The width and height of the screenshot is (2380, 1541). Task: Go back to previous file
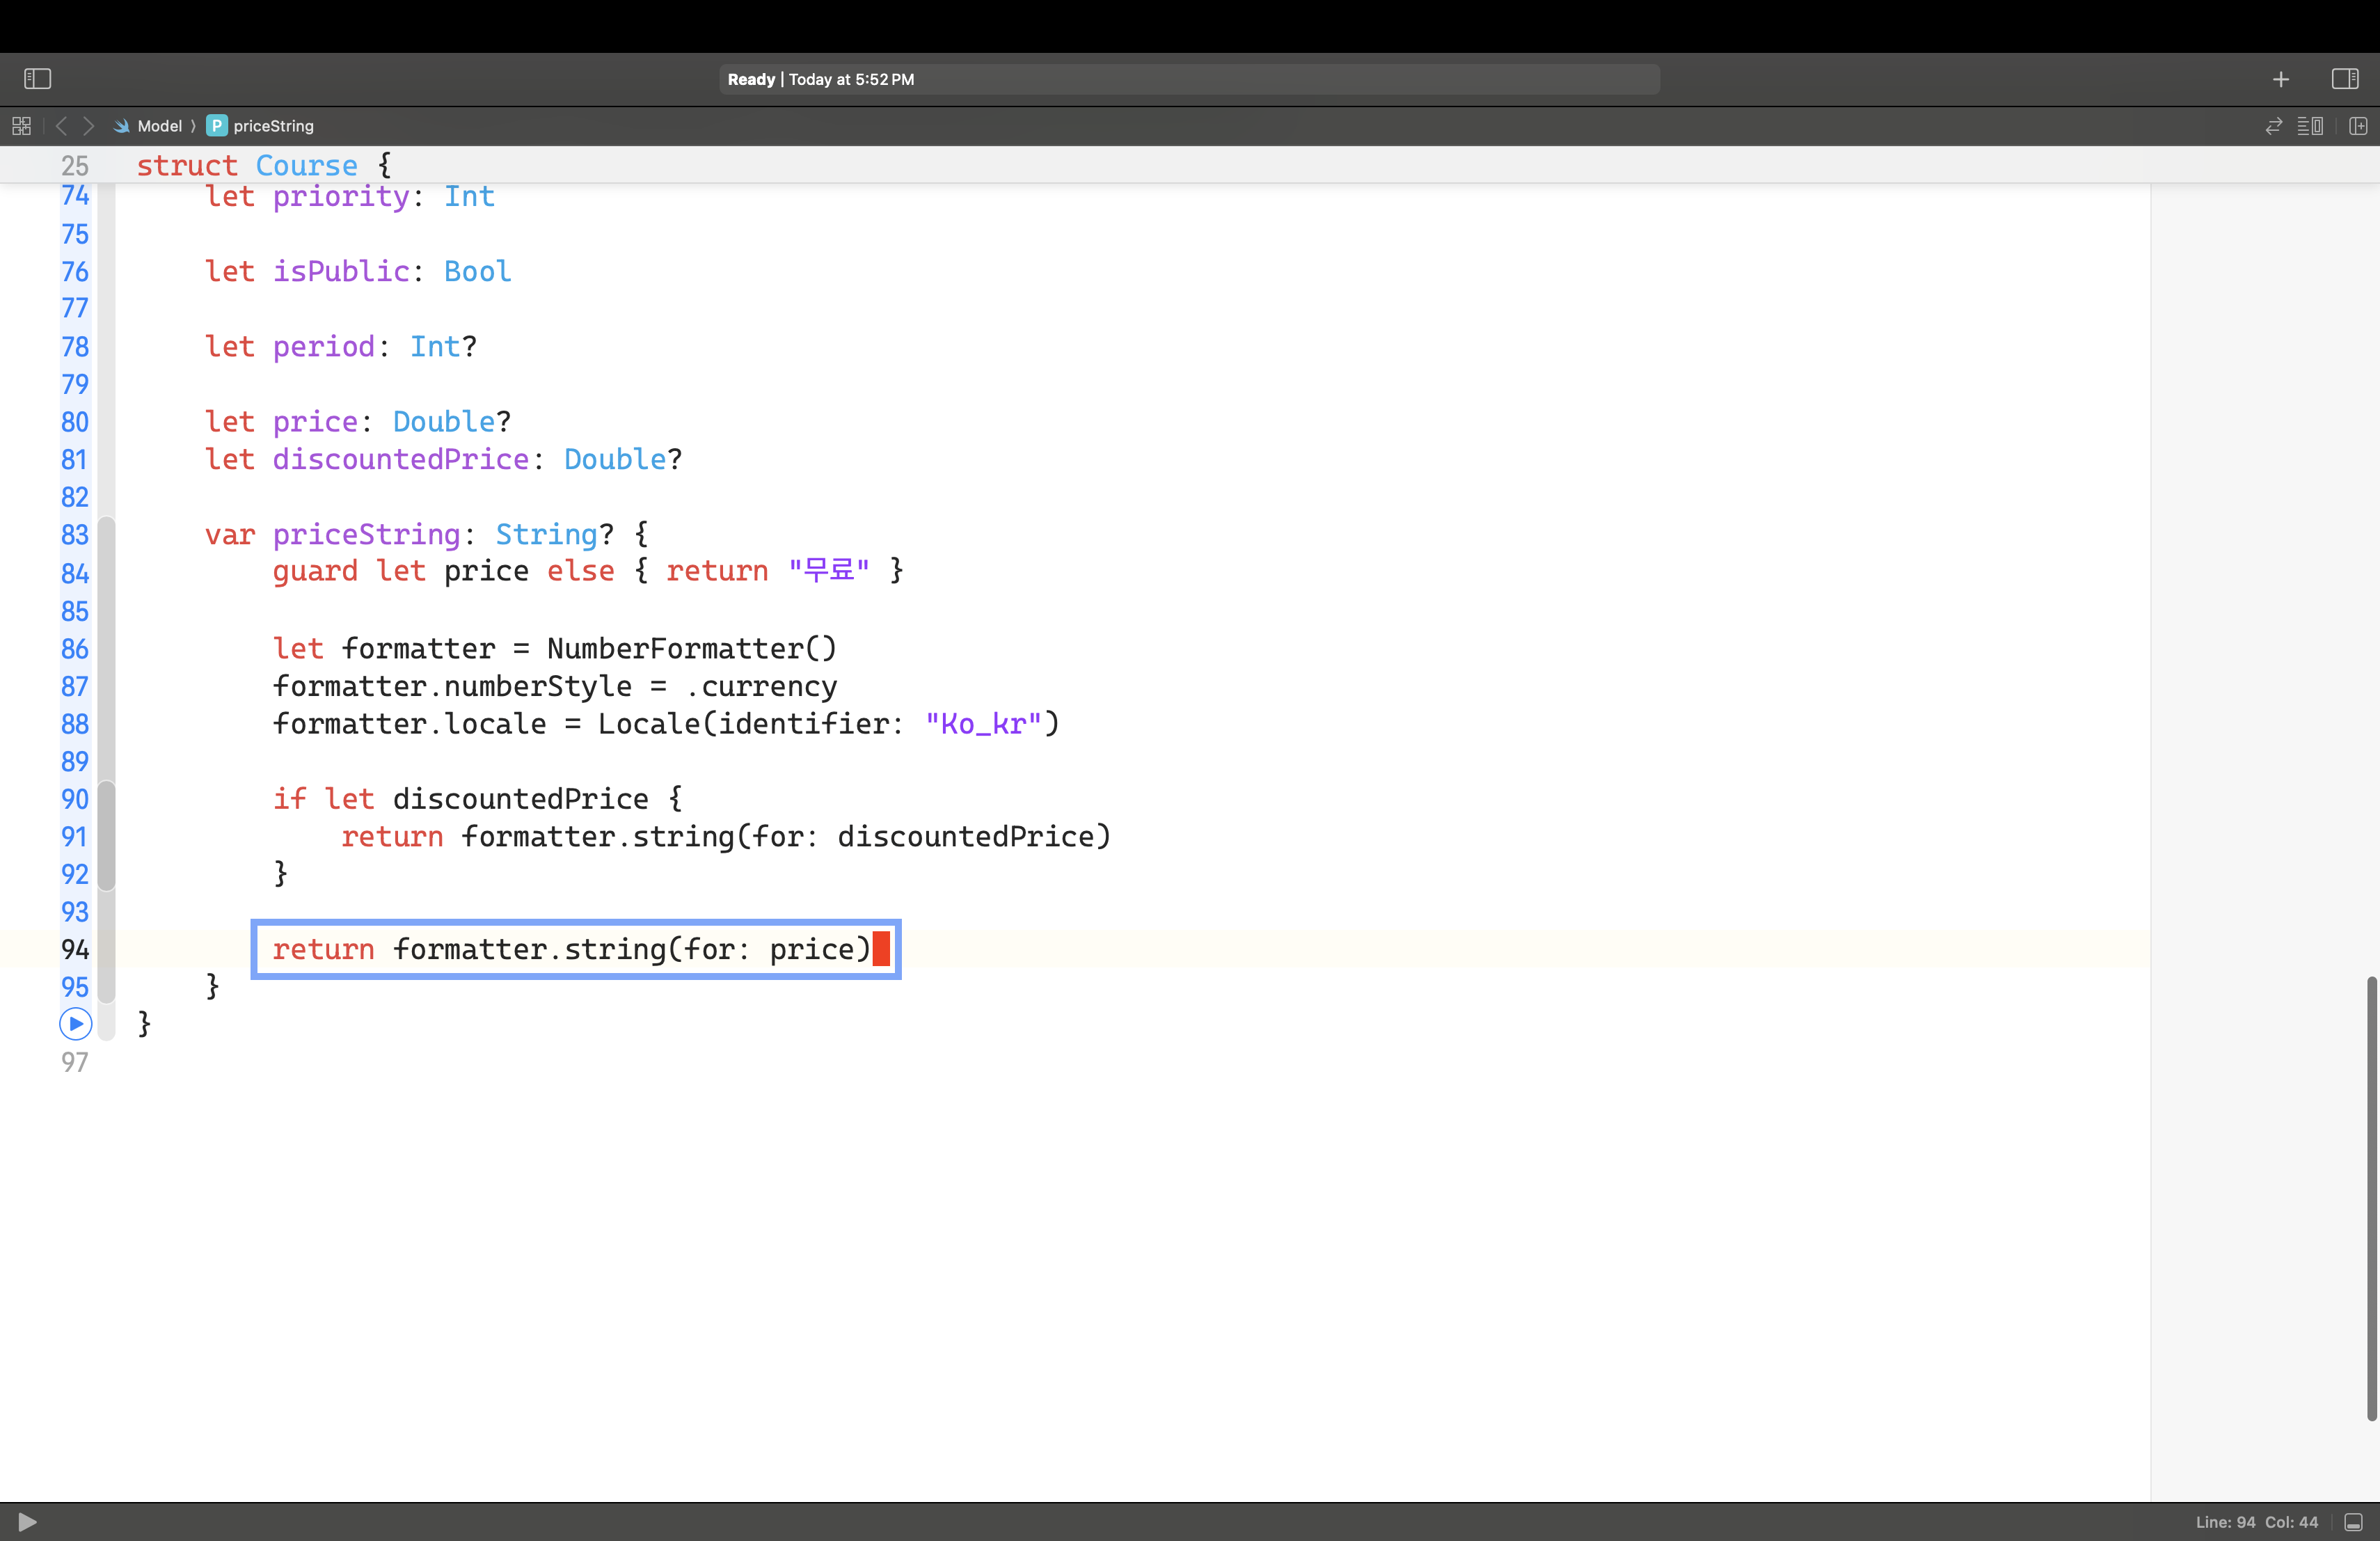point(61,126)
